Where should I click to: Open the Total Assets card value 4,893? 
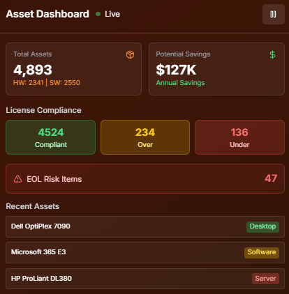click(x=33, y=70)
